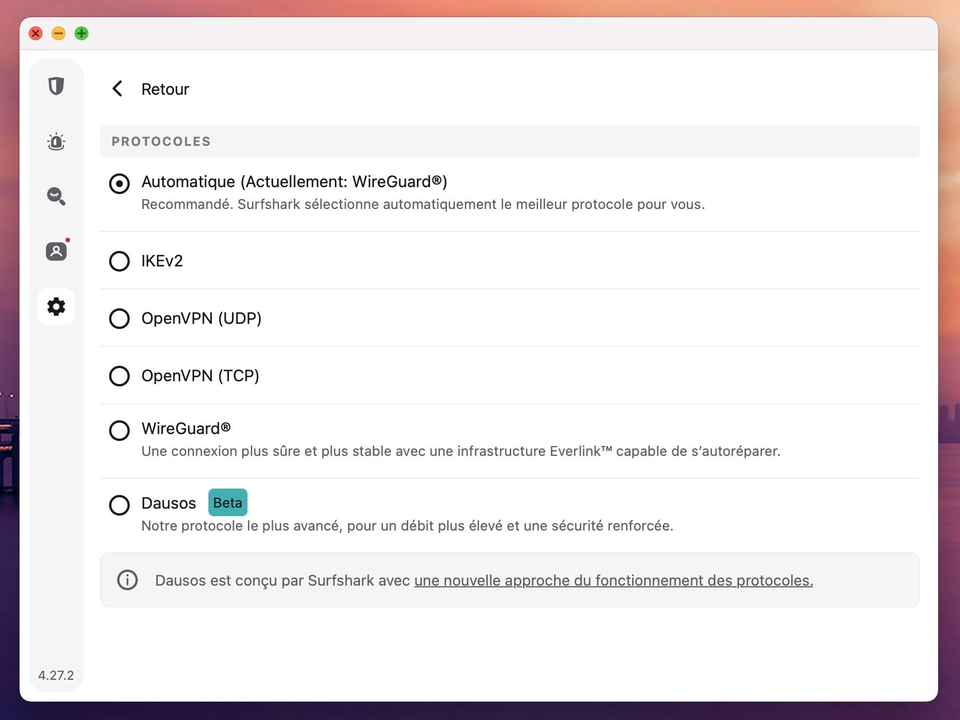Open the Alert siren icon in sidebar

[56, 141]
